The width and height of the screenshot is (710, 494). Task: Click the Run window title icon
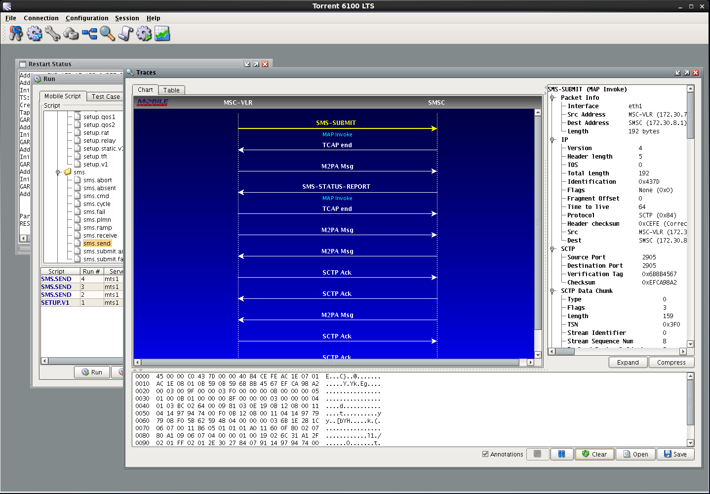coord(38,79)
